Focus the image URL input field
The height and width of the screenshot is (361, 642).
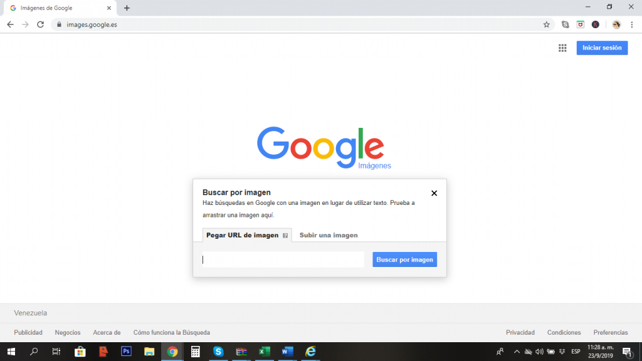pyautogui.click(x=283, y=259)
